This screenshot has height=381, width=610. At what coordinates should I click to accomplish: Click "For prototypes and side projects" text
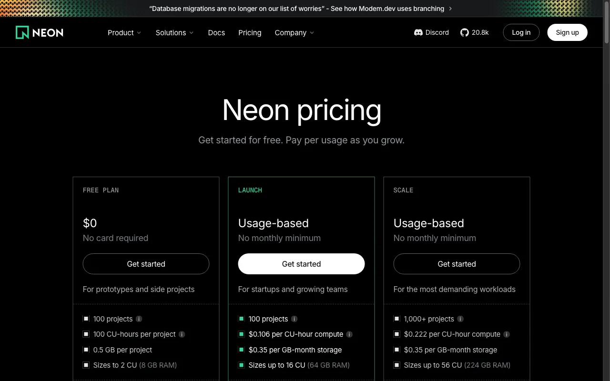click(x=139, y=289)
